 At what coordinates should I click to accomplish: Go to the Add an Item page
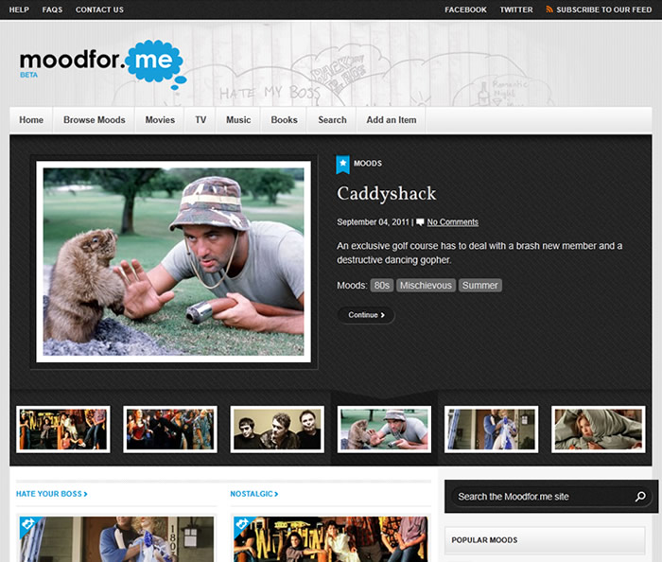[x=391, y=120]
